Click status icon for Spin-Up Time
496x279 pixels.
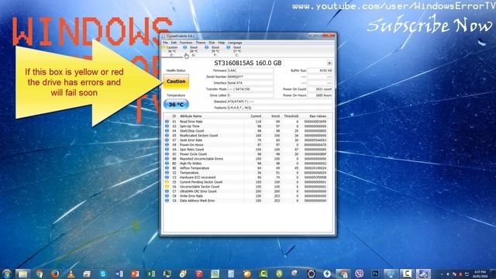click(167, 126)
